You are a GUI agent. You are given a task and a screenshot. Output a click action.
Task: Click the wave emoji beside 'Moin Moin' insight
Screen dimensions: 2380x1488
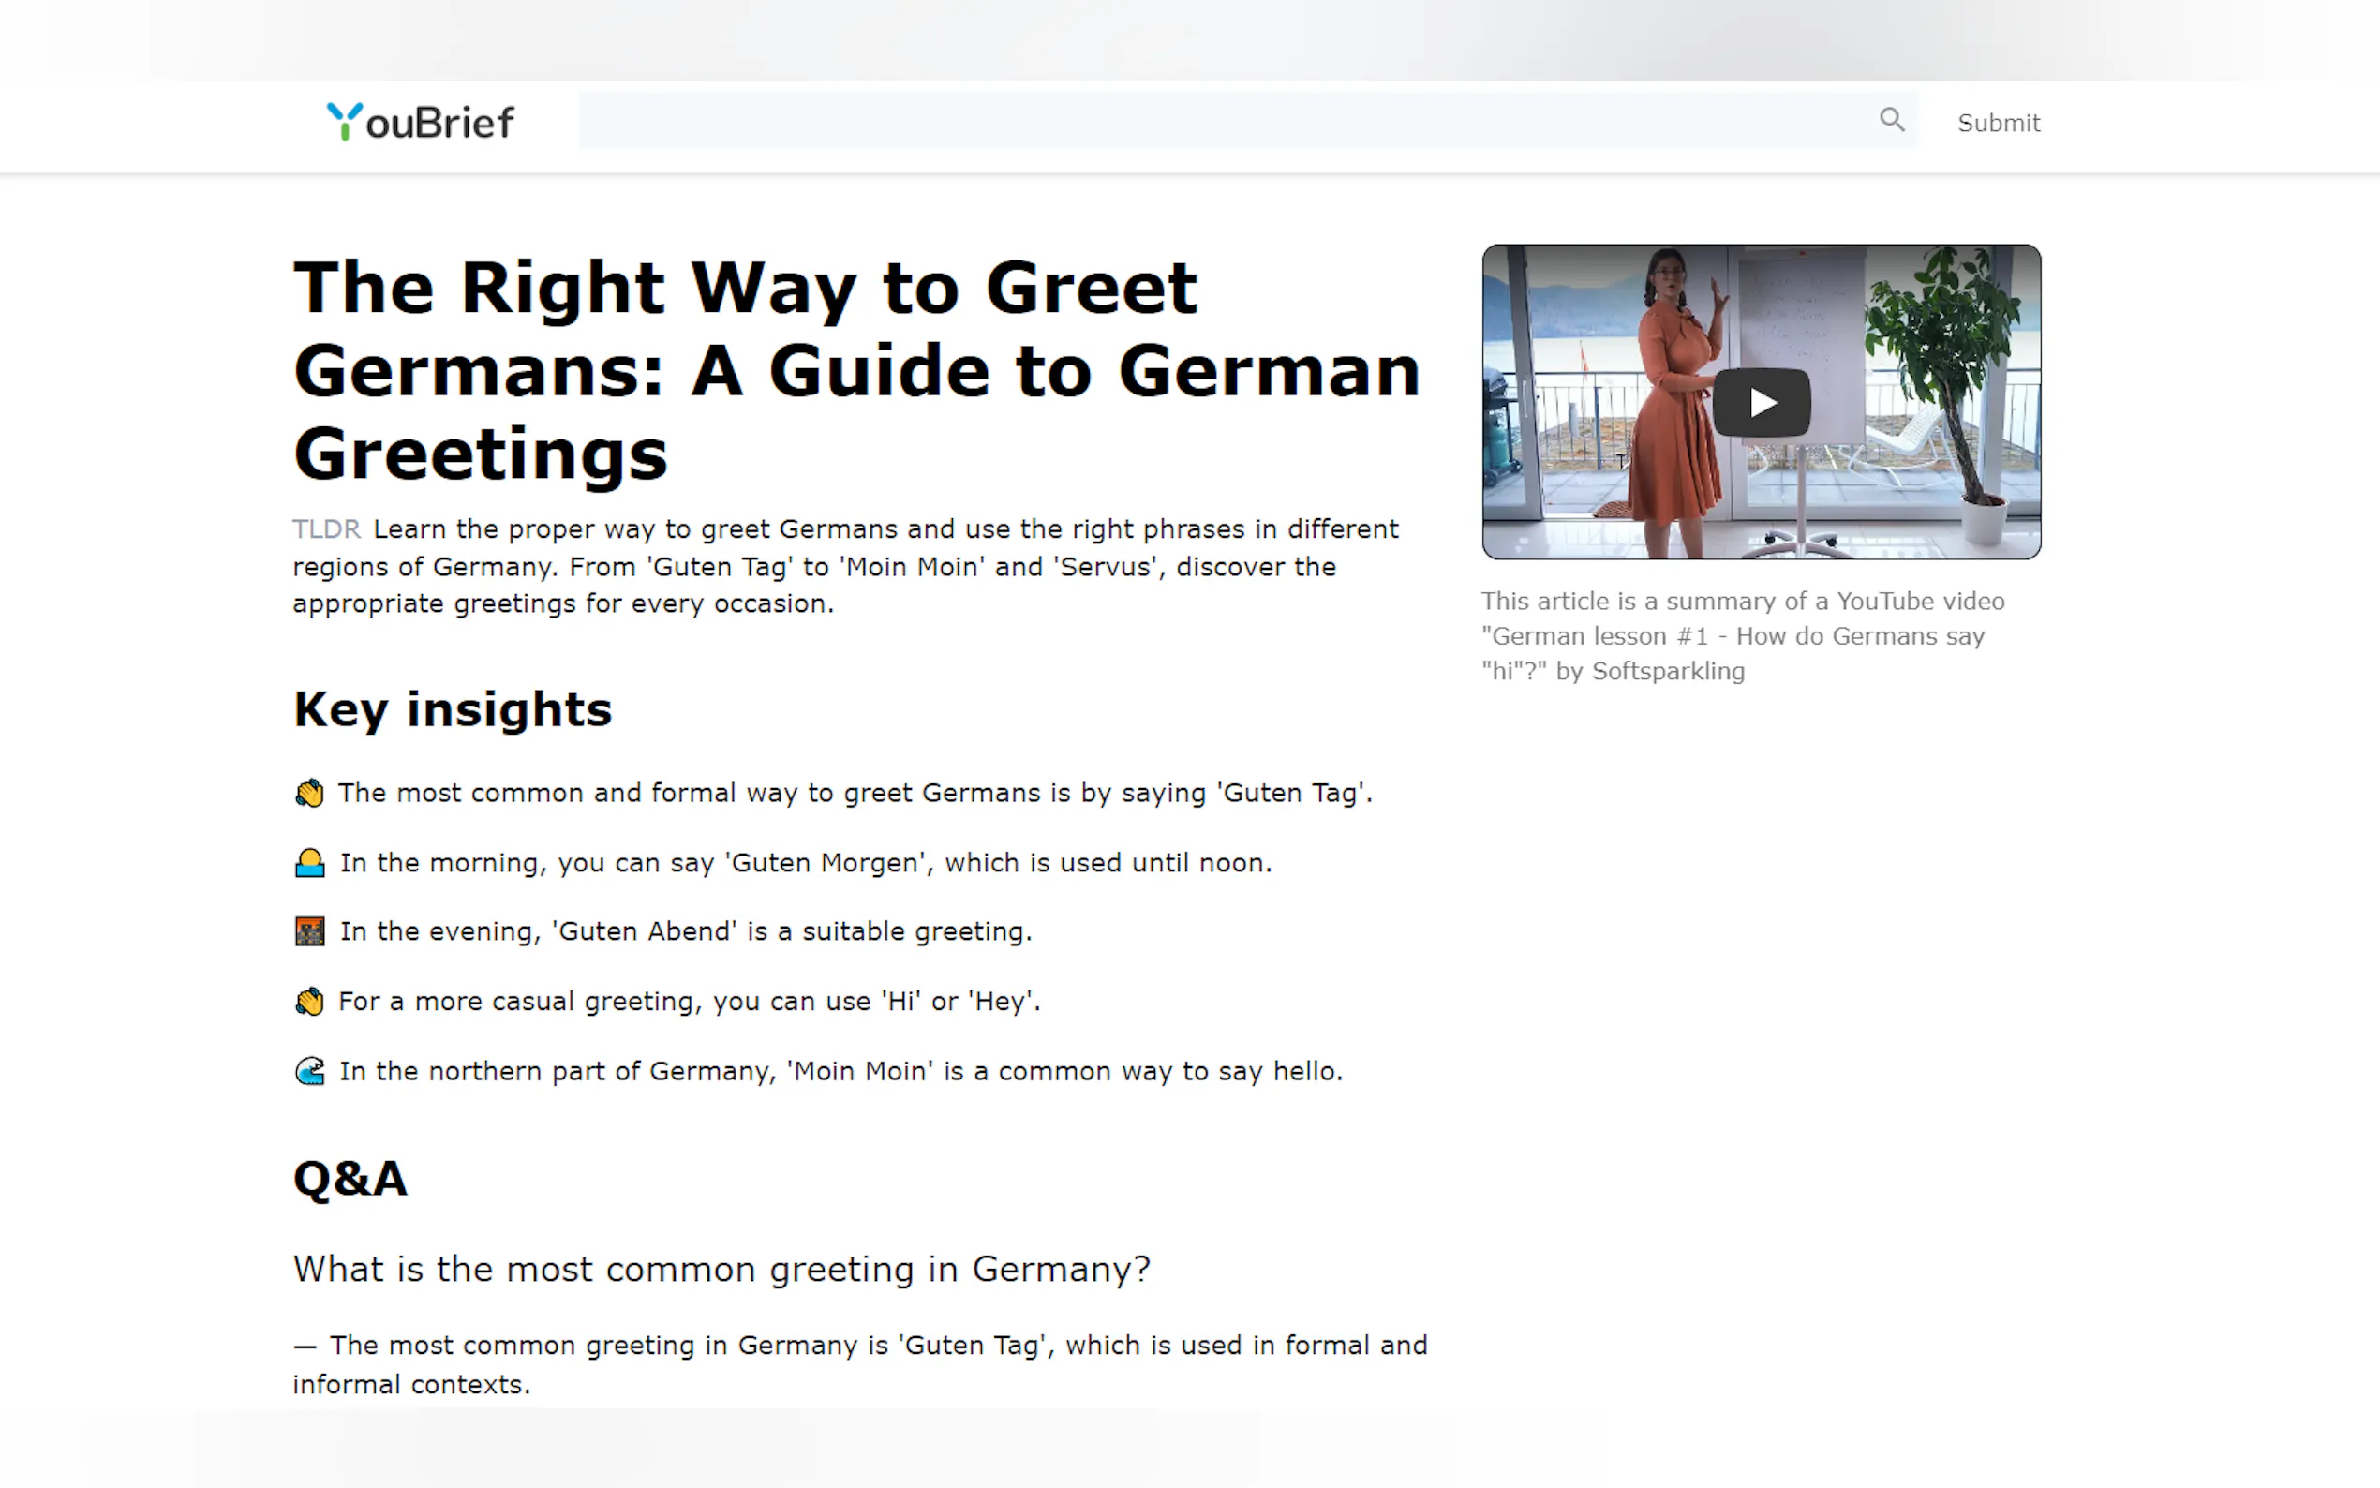coord(309,1071)
